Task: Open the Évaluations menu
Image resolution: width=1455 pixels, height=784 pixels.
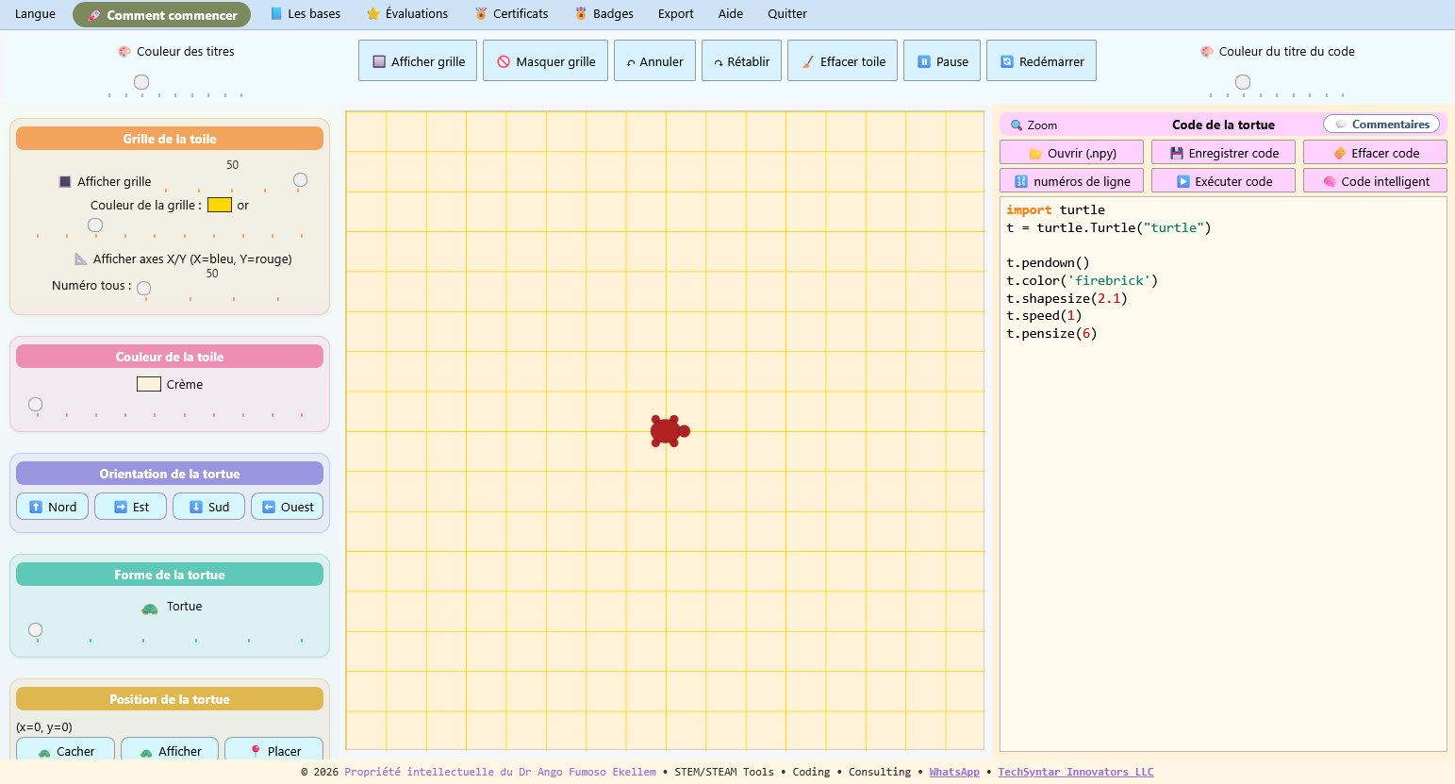Action: (x=407, y=14)
